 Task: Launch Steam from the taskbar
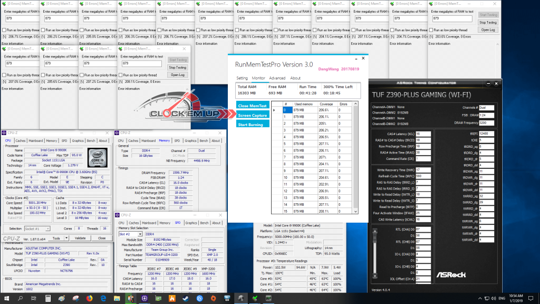[186, 299]
